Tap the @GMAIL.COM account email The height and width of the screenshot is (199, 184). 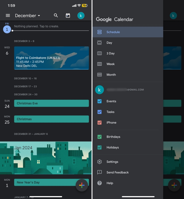click(x=125, y=90)
